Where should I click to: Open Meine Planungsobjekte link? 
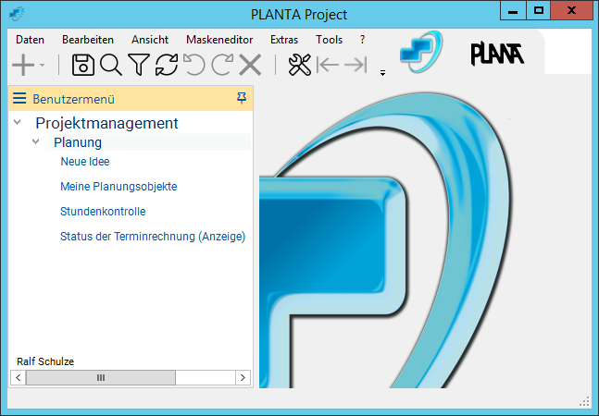click(119, 187)
